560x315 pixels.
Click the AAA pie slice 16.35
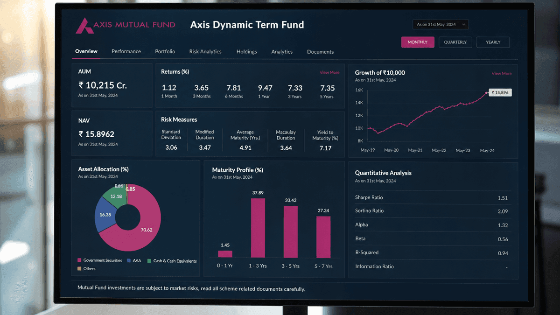click(106, 215)
